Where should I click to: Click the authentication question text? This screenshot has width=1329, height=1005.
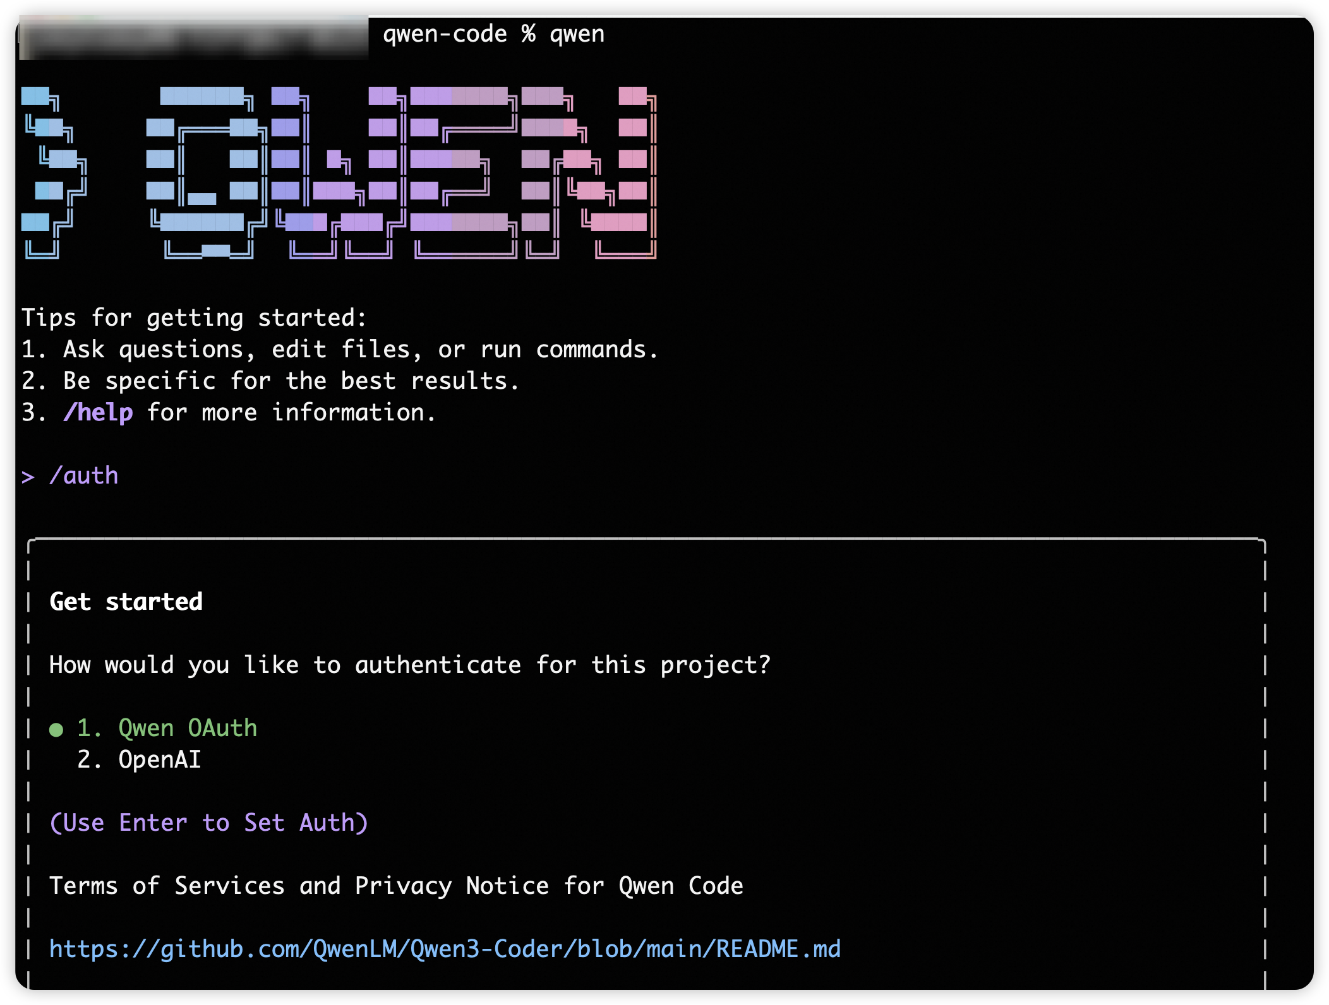pyautogui.click(x=410, y=665)
